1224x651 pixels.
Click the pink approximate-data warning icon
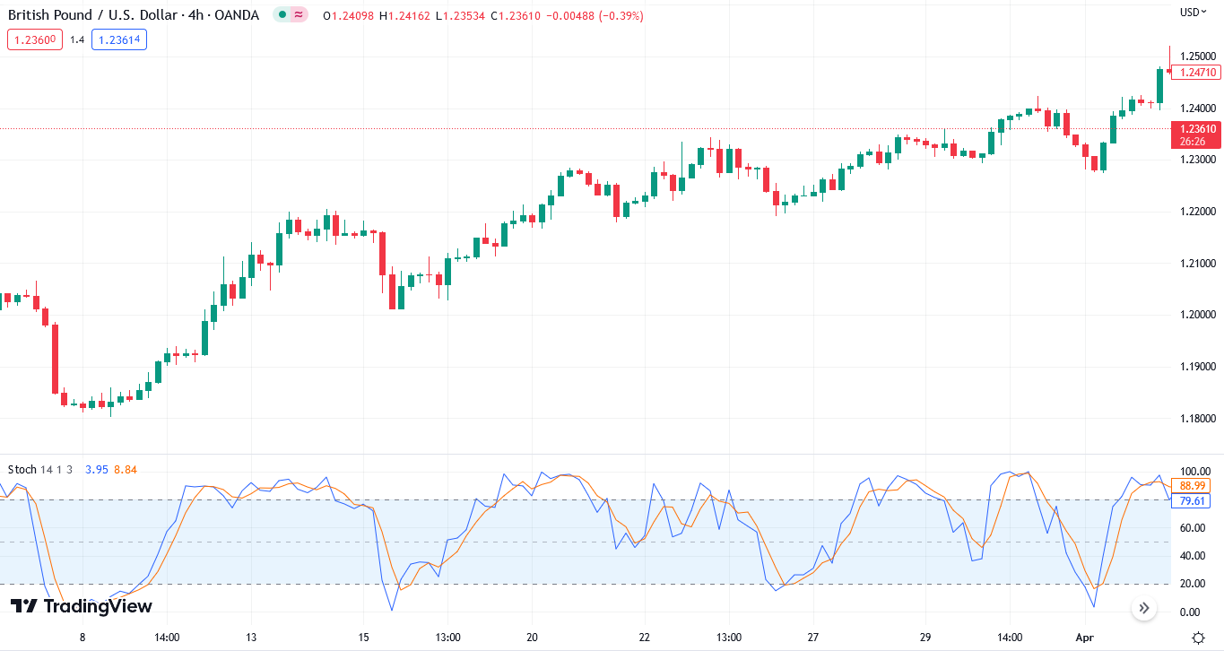(x=299, y=15)
